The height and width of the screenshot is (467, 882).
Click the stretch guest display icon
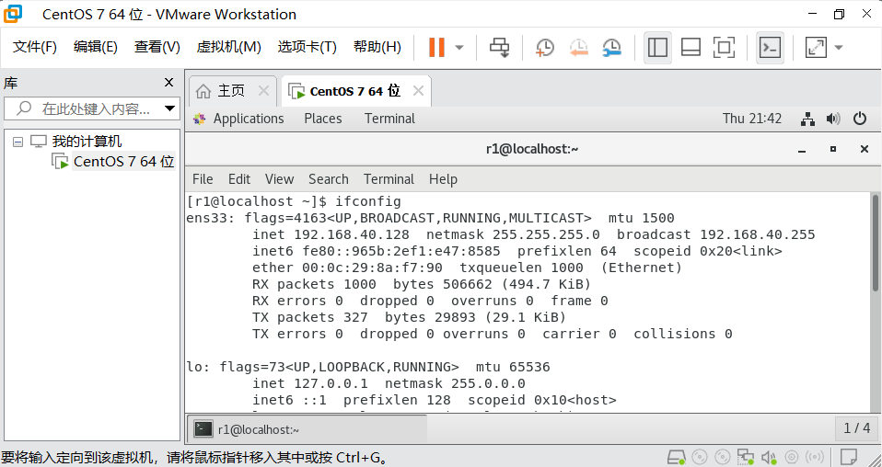(816, 48)
